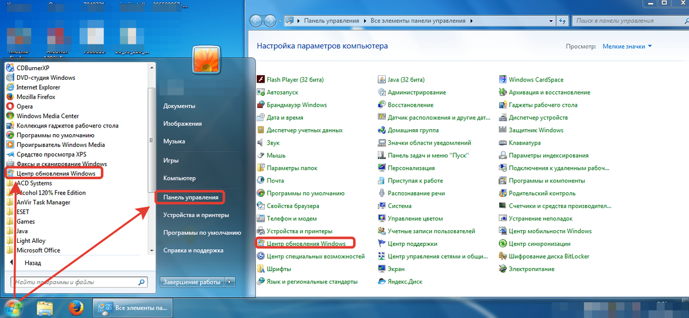Open Музыка in Start menu right pane
The height and width of the screenshot is (318, 689).
[x=174, y=141]
